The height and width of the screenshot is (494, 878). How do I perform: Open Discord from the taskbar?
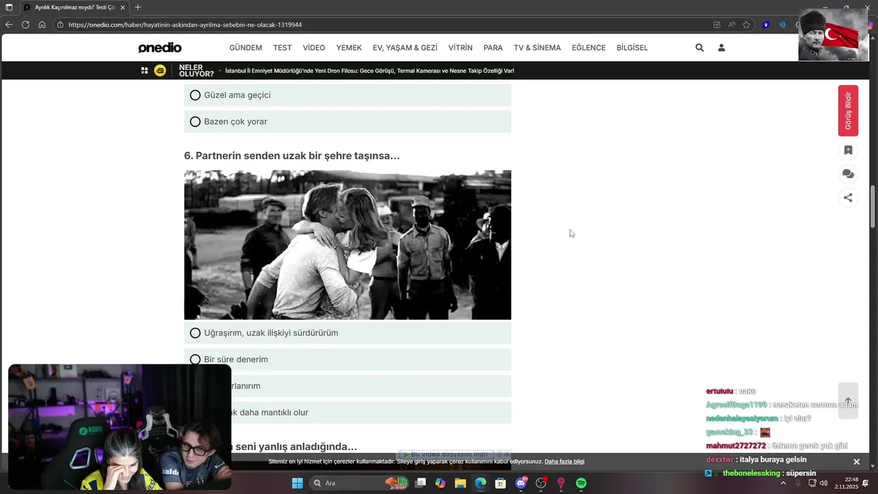(x=521, y=483)
